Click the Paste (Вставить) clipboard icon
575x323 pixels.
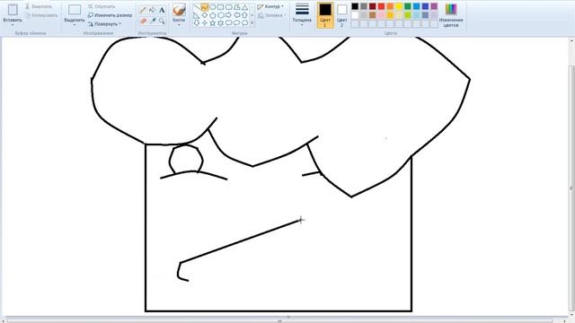tap(13, 10)
